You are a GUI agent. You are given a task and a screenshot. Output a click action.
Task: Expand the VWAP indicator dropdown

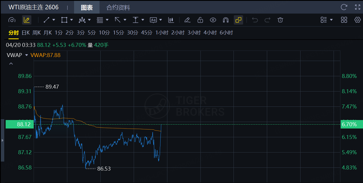[27, 55]
